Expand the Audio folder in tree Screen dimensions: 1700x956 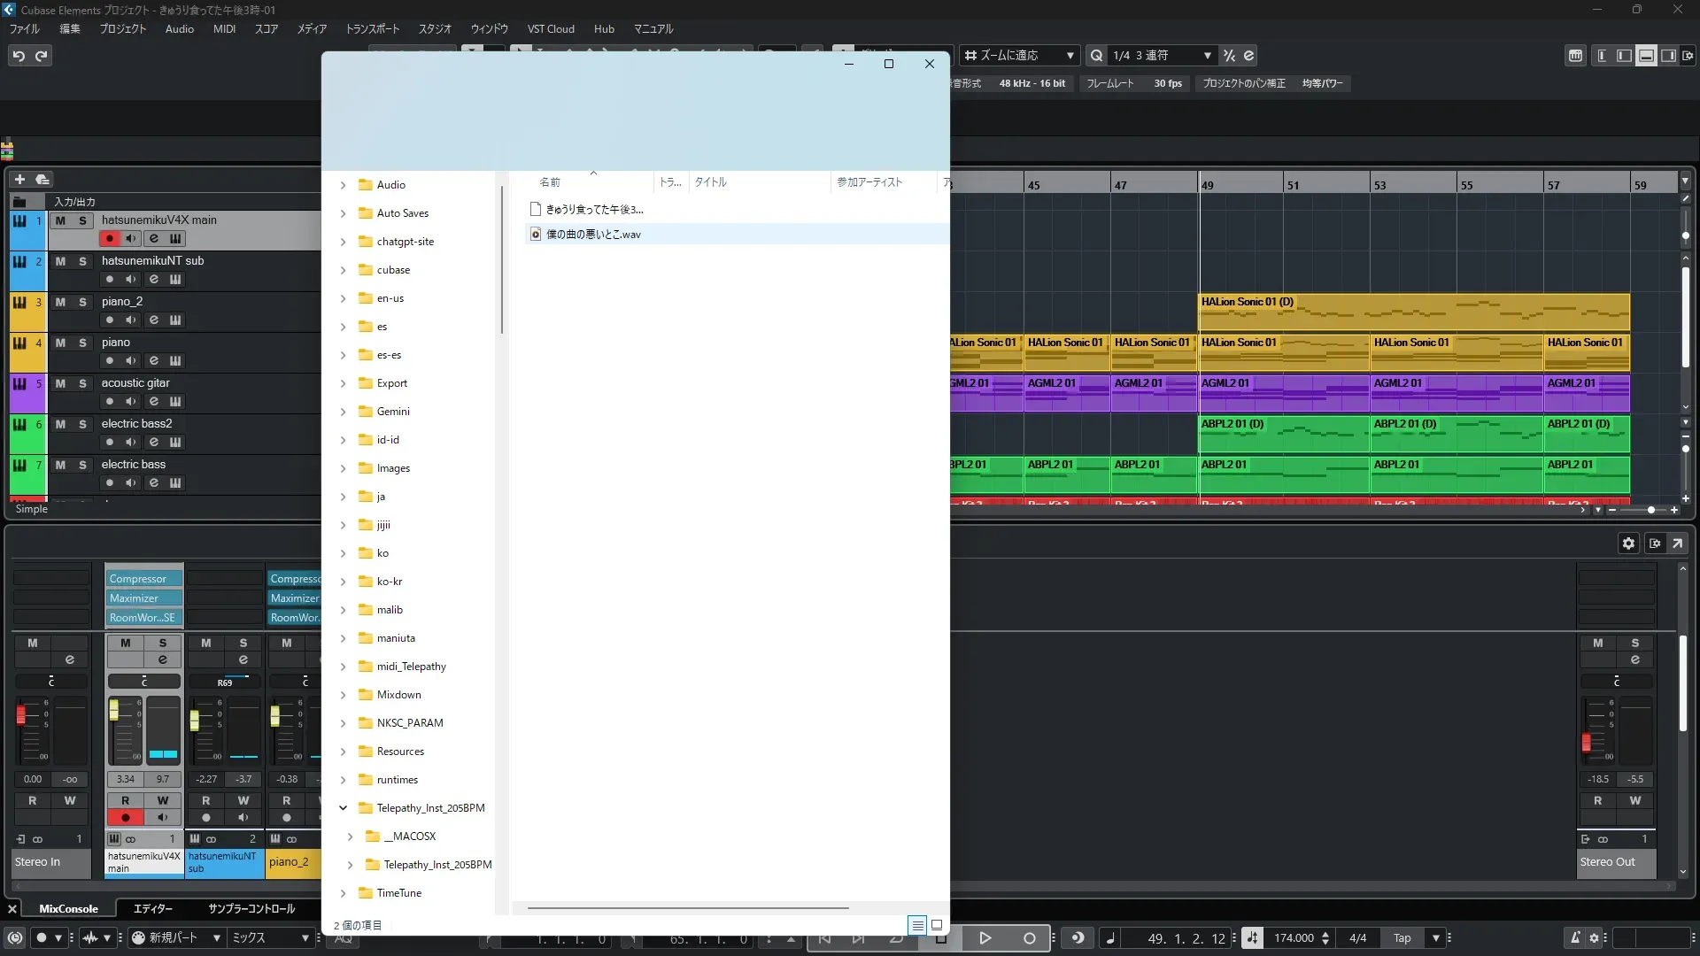(344, 185)
